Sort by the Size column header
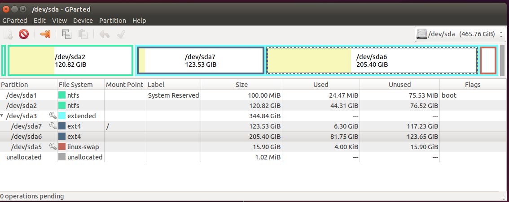 [241, 85]
